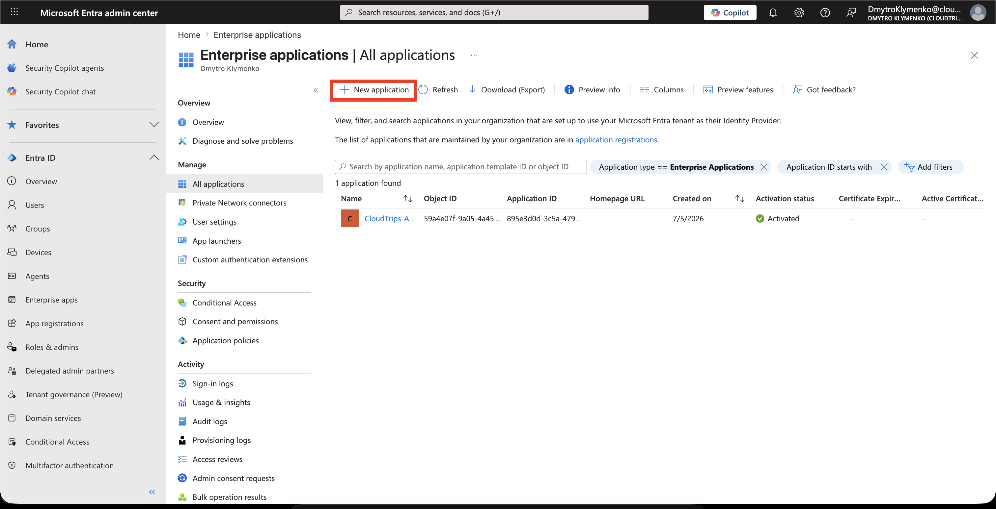This screenshot has width=996, height=509.
Task: Click the App registrations sidebar icon
Action: (x=12, y=323)
